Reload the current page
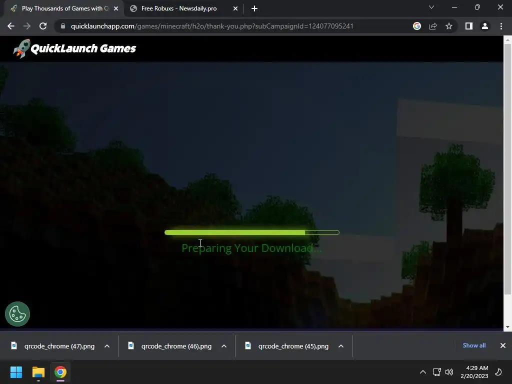Screen dimensions: 512x384 [x=43, y=26]
